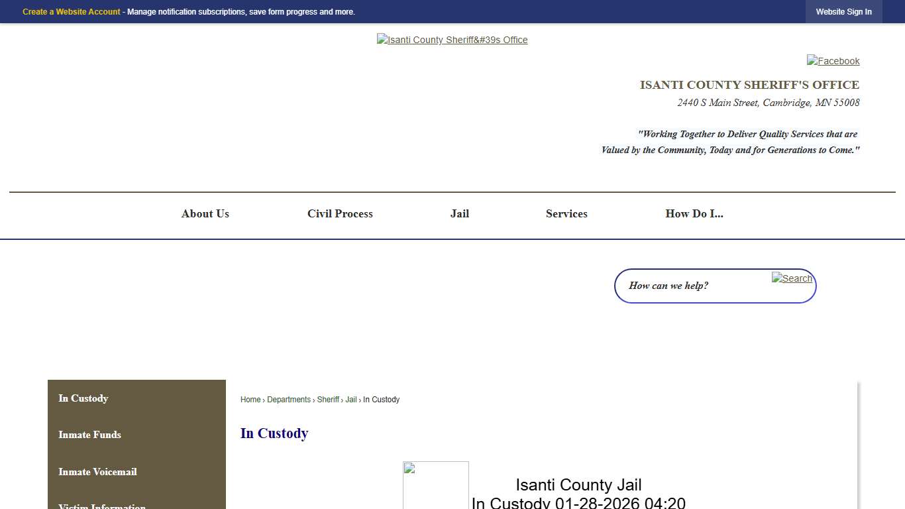Open Sheriff from the breadcrumb trail

pos(328,399)
